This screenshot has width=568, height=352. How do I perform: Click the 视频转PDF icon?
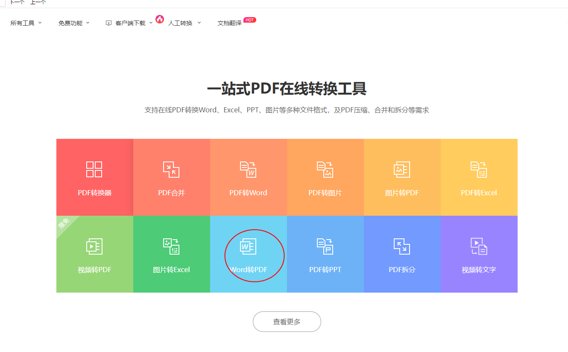click(x=94, y=246)
